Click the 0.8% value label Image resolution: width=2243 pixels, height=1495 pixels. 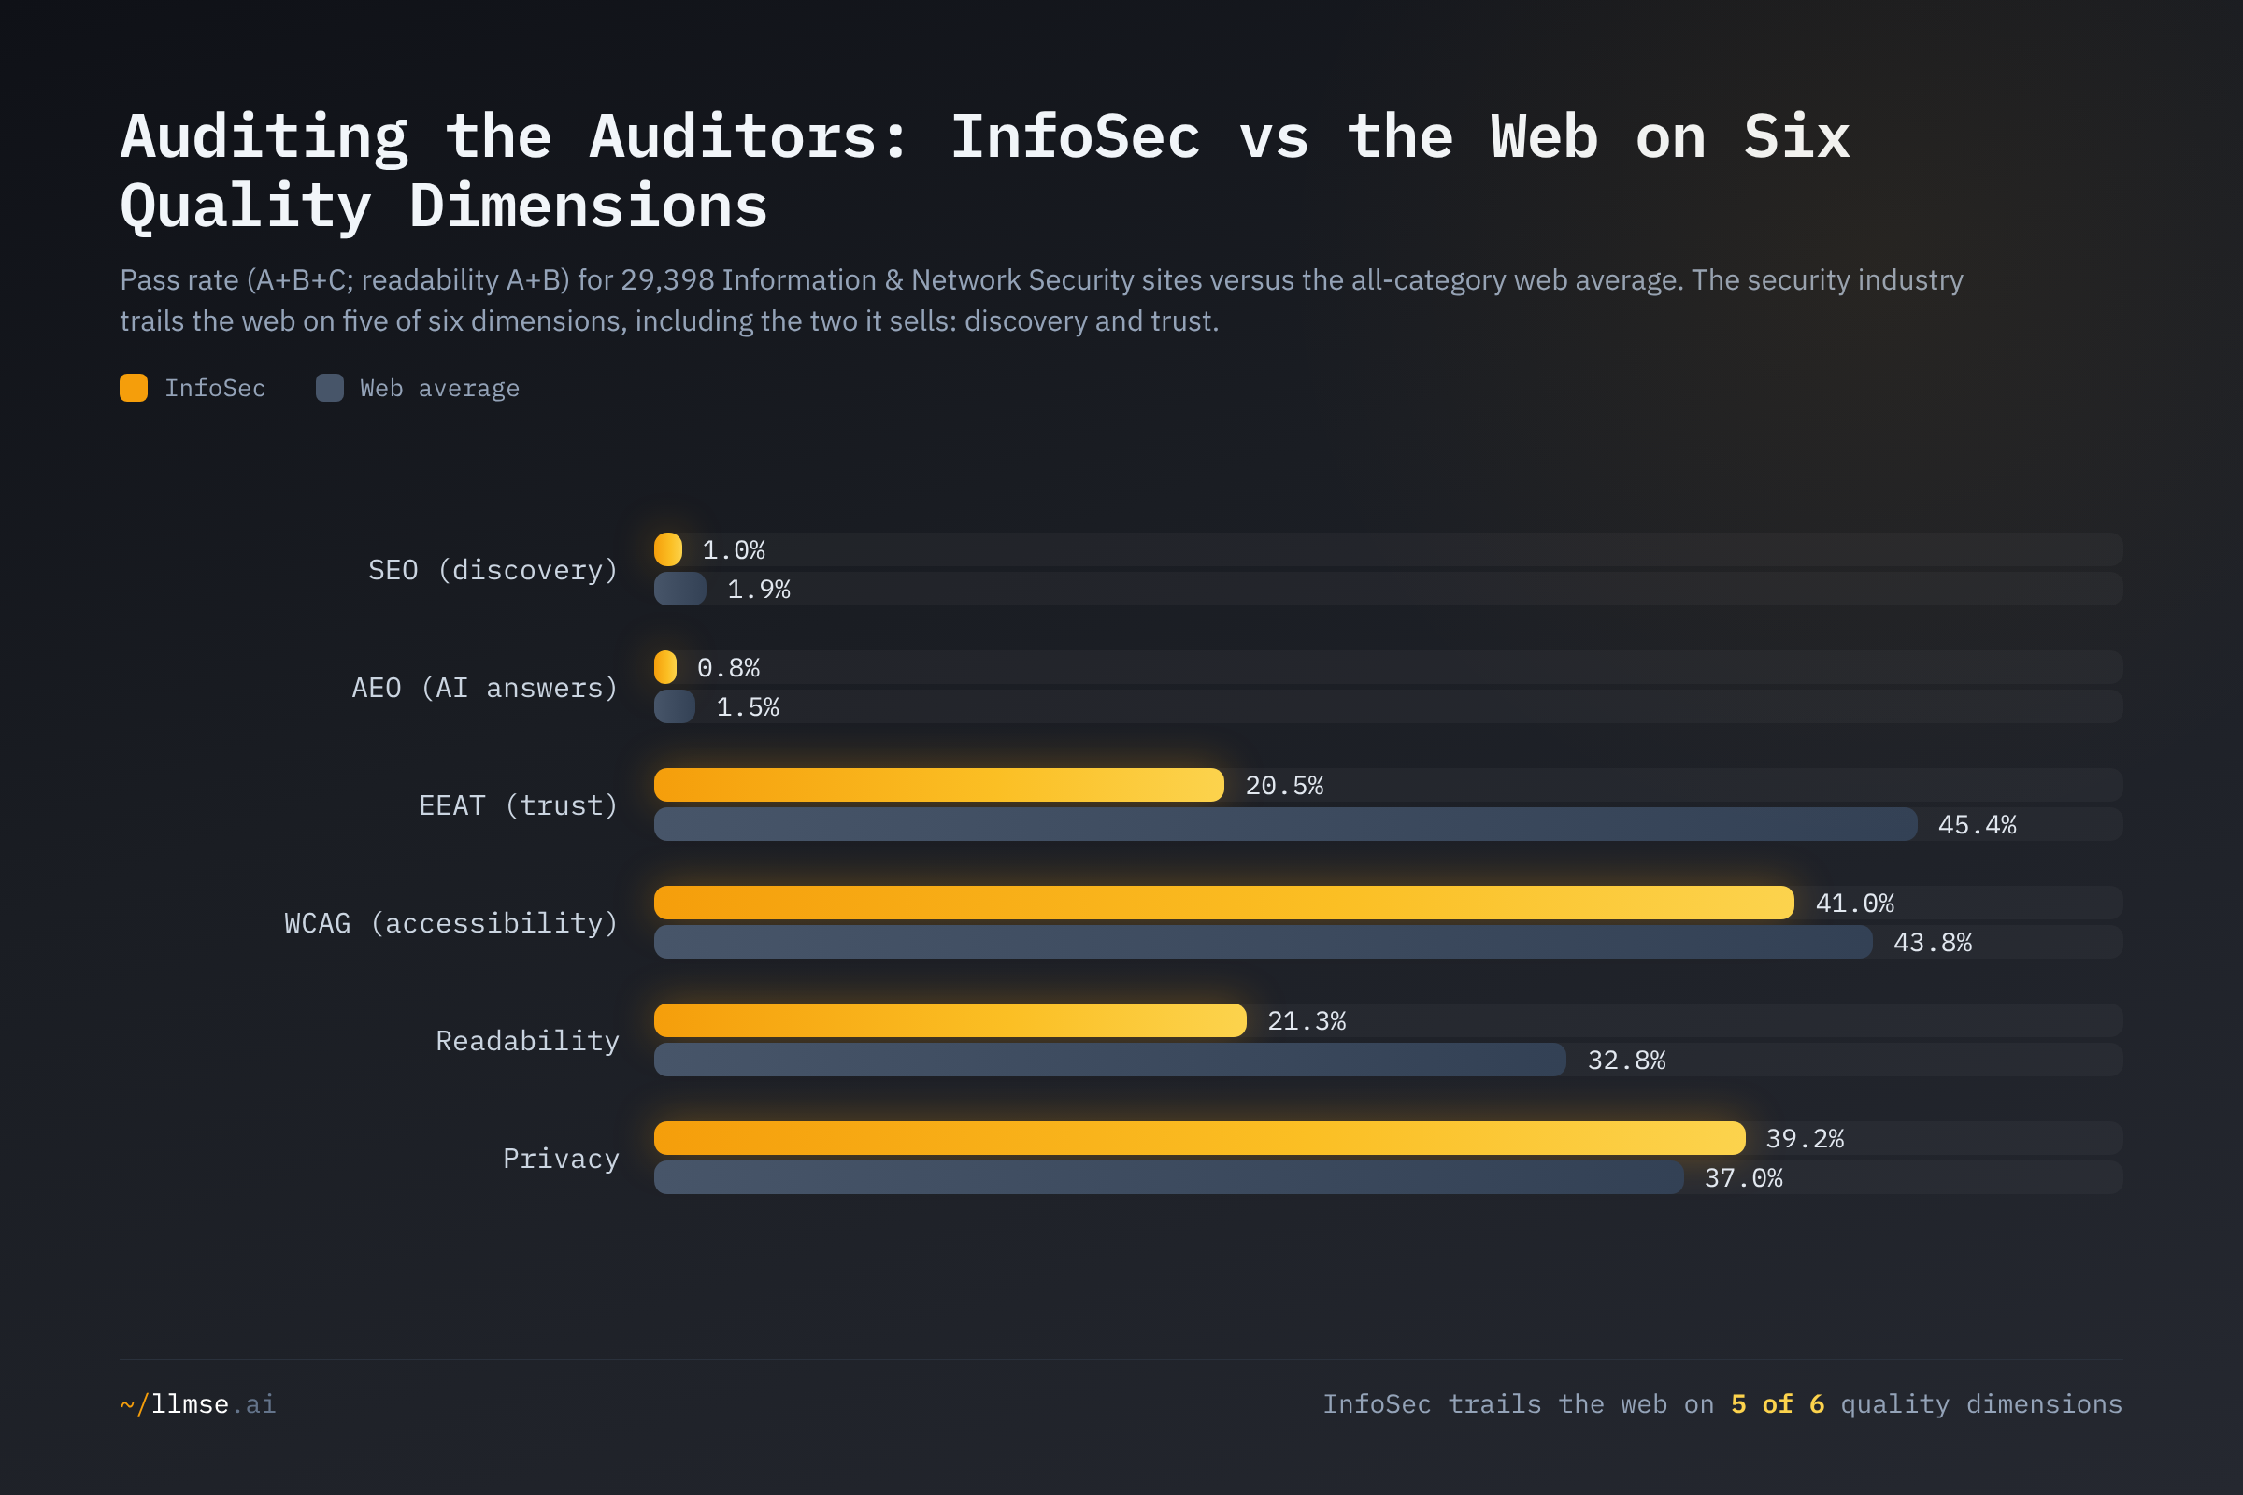click(728, 667)
